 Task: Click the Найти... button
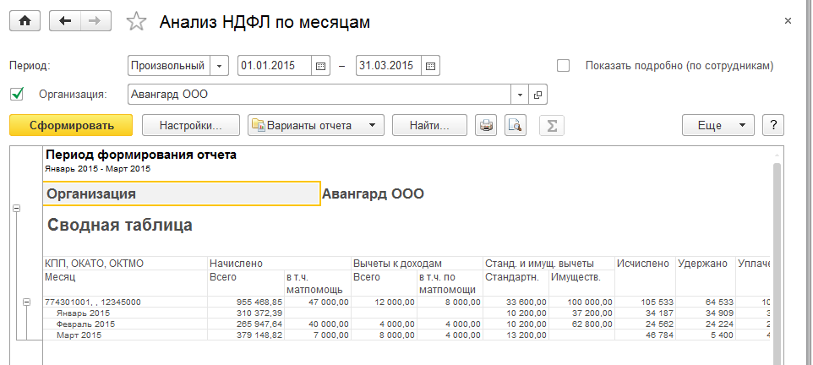tap(430, 125)
